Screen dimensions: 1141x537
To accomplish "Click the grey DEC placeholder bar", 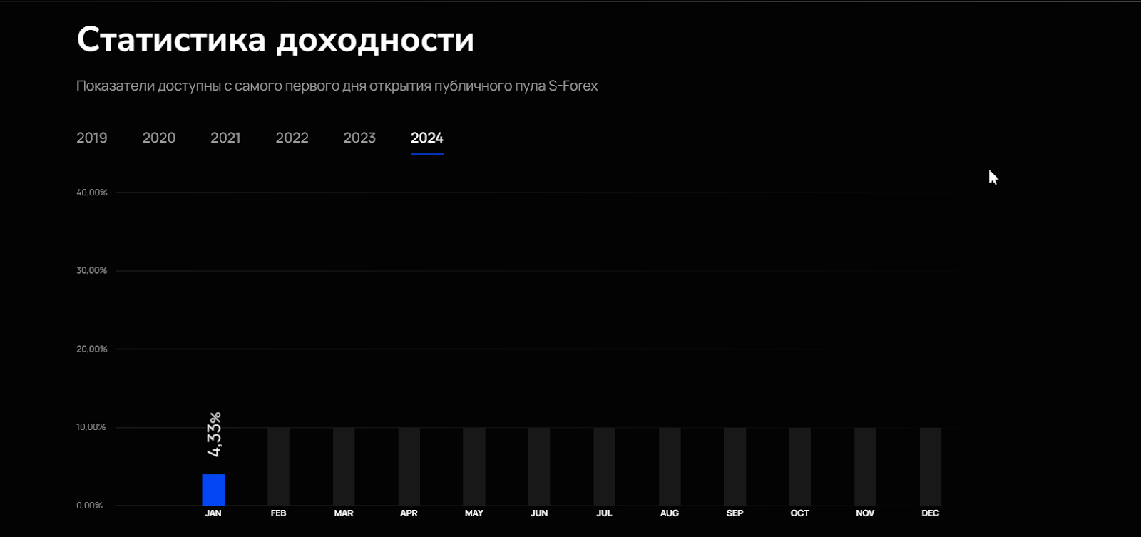I will (x=931, y=466).
